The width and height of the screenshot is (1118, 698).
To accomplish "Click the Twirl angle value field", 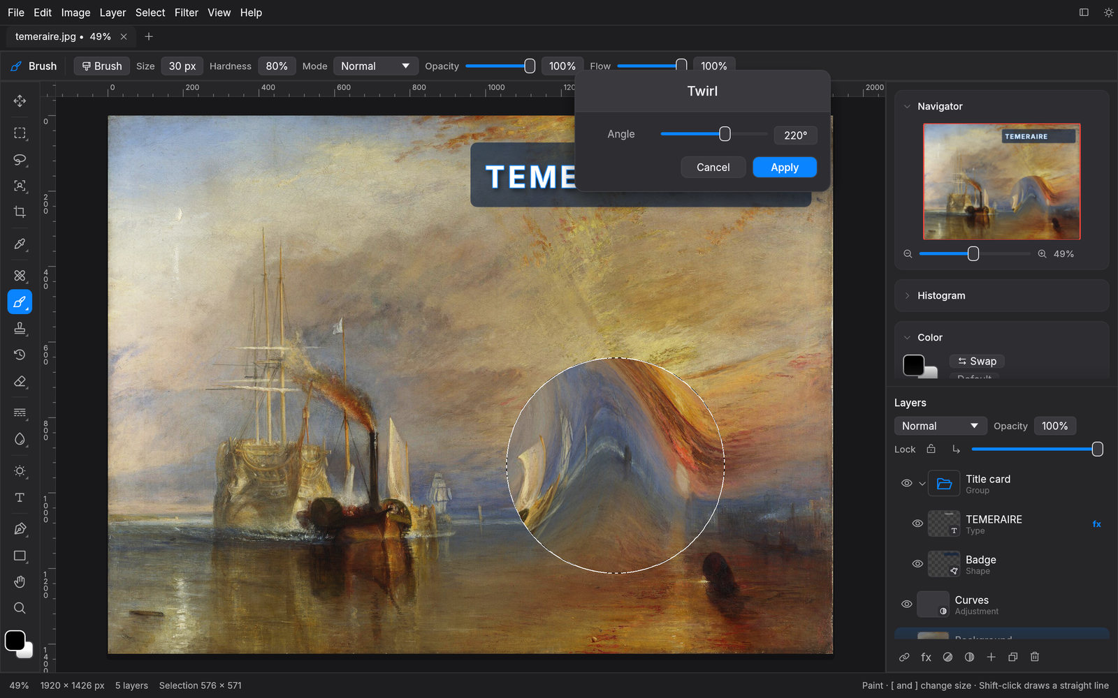I will tap(795, 135).
